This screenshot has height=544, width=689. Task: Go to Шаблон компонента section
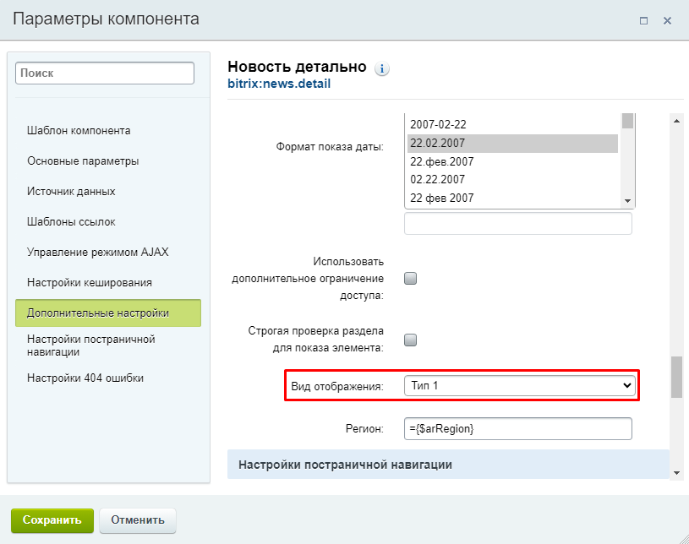coord(79,130)
